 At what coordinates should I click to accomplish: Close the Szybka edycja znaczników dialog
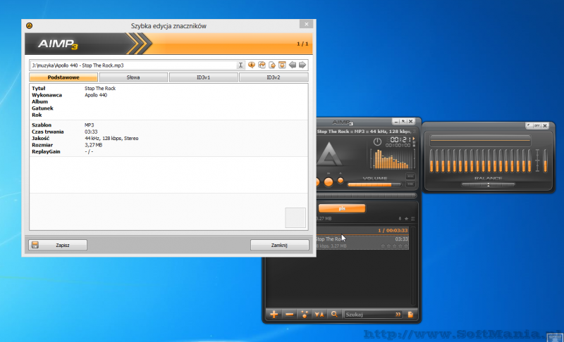coord(306,24)
